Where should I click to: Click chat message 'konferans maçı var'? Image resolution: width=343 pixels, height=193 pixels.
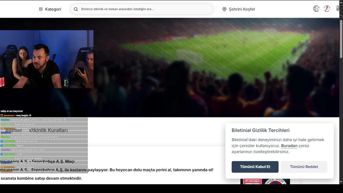click(27, 141)
